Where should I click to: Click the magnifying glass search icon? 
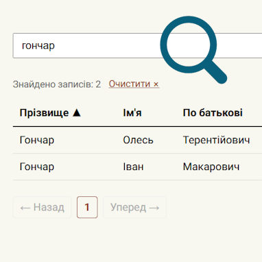tap(193, 49)
